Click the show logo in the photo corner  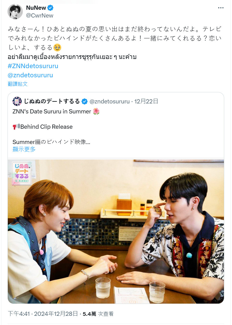coord(22,173)
